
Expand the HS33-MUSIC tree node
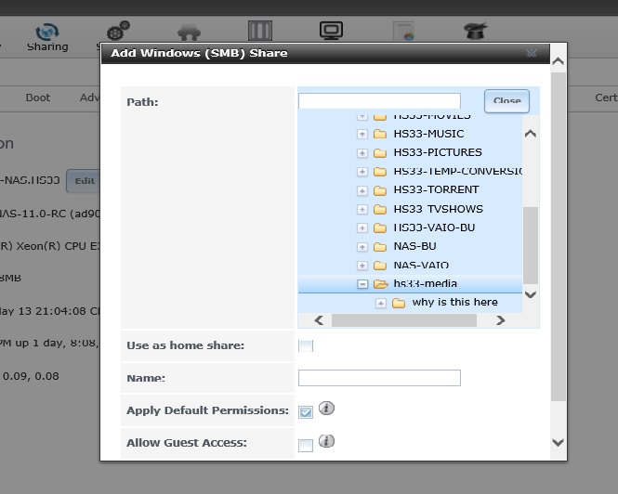click(x=362, y=134)
